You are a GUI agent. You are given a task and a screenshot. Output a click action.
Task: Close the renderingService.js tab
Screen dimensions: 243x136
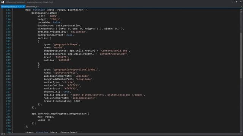(24, 7)
